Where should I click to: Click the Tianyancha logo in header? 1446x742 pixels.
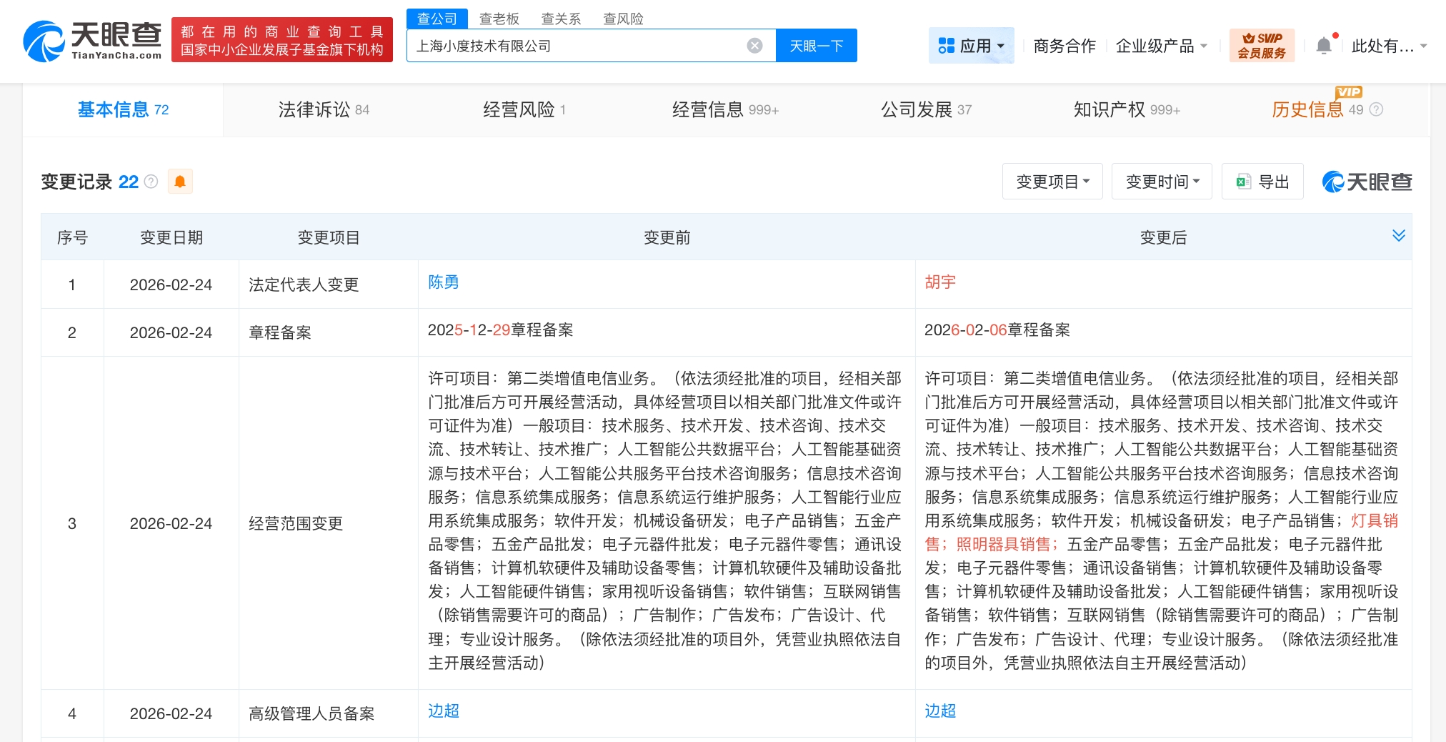pos(93,41)
